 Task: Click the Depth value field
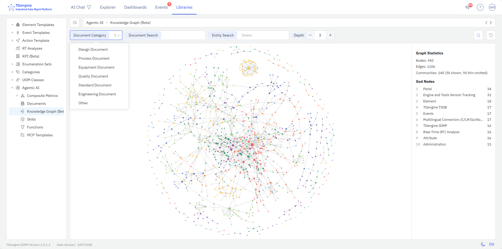[320, 35]
